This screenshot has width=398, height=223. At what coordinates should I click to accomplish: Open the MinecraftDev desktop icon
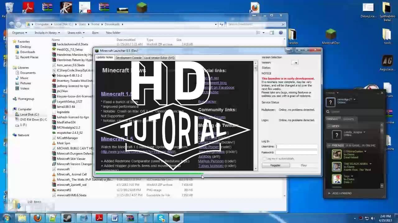pyautogui.click(x=331, y=37)
